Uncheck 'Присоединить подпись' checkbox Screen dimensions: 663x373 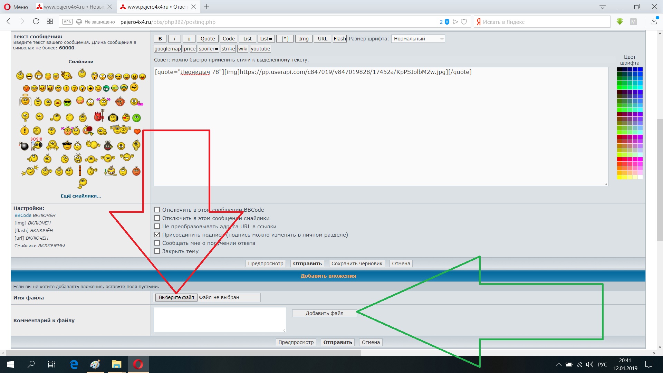coord(157,235)
